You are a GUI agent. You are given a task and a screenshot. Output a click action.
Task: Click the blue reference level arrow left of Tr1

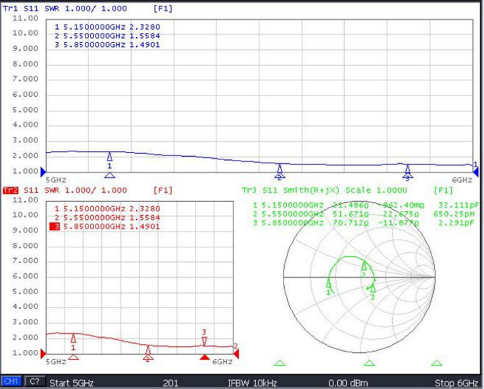click(x=43, y=172)
